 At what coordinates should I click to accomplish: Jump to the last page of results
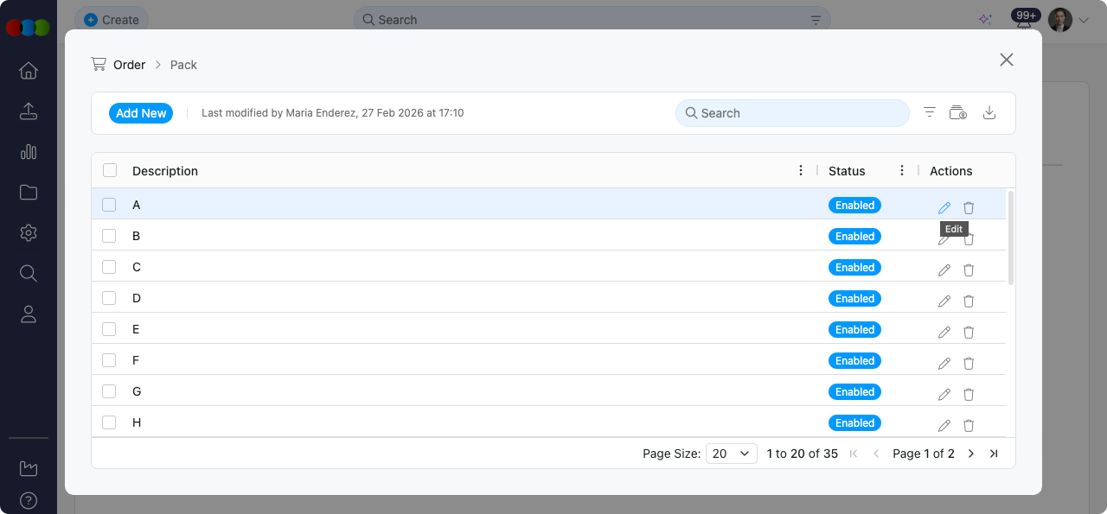point(994,454)
